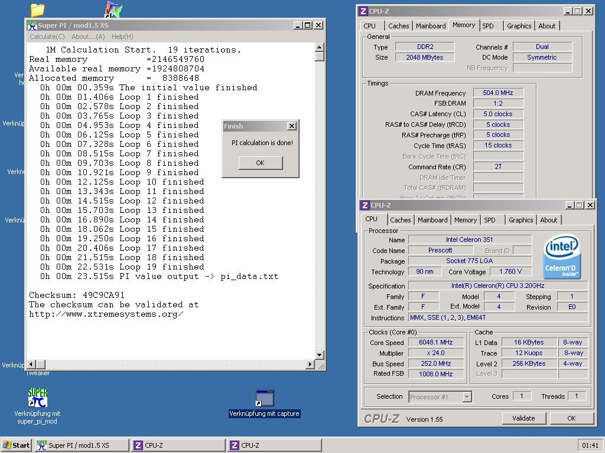The image size is (605, 453).
Task: Click the Super PI horizontal scrollbar left arrow
Action: (32, 364)
